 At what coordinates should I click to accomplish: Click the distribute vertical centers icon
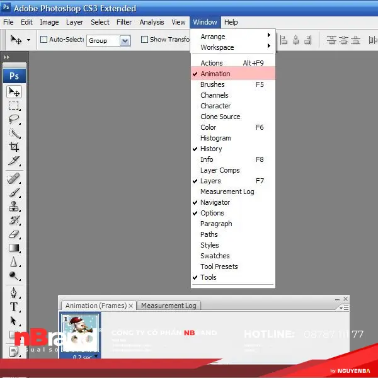click(x=343, y=40)
